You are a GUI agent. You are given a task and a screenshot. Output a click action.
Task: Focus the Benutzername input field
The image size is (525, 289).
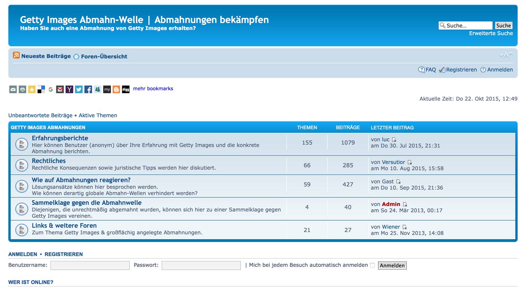[x=90, y=265]
